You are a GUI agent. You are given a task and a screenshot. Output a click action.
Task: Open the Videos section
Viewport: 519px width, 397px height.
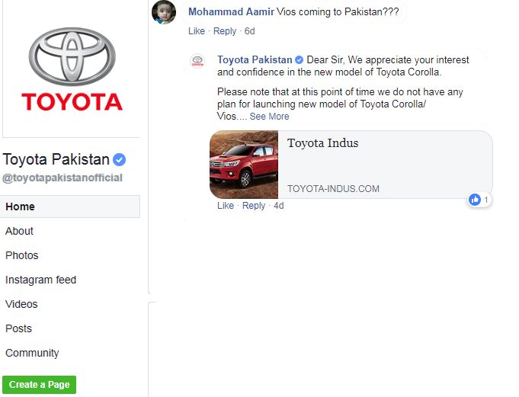(21, 304)
